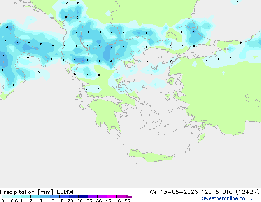Pick the 5–10 mm legend swatch

(45, 197)
